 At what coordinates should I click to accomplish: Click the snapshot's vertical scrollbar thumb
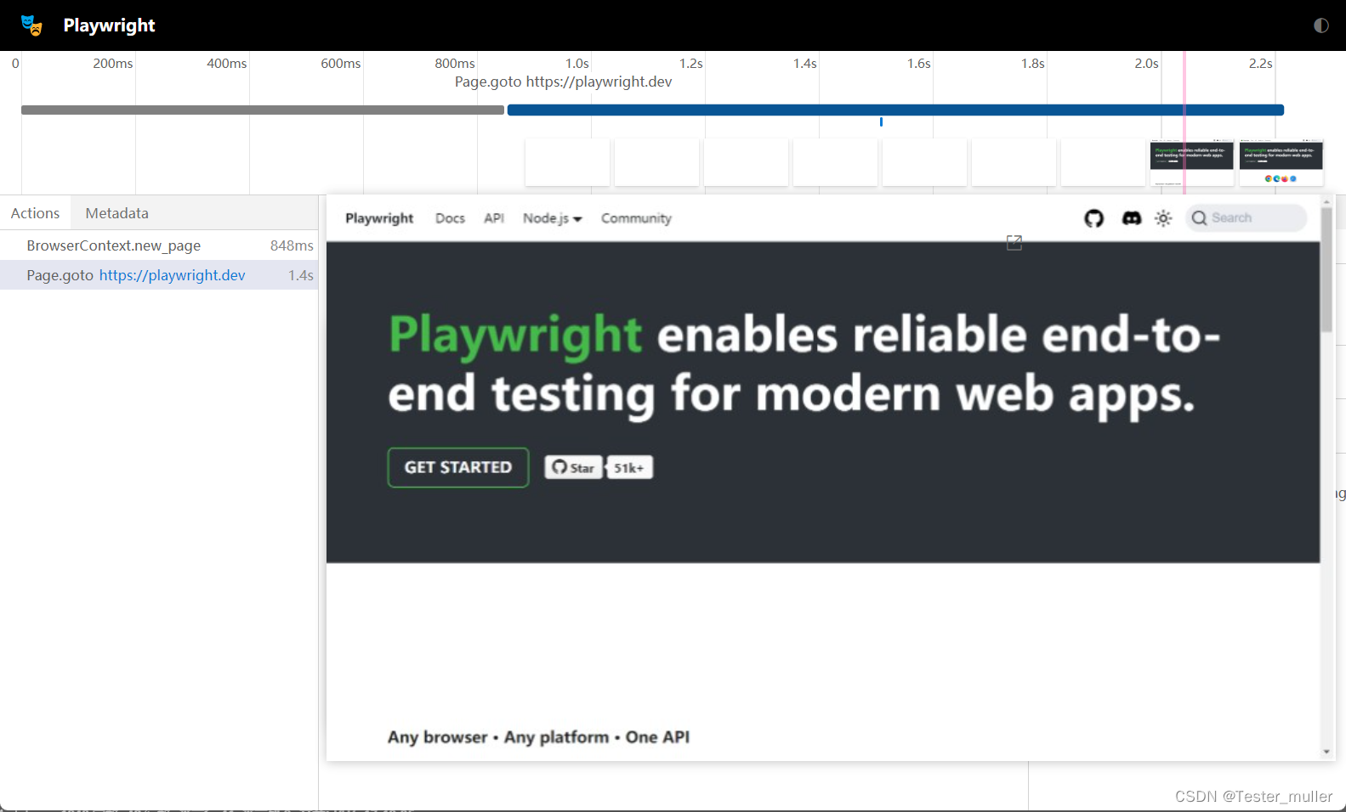(1326, 269)
